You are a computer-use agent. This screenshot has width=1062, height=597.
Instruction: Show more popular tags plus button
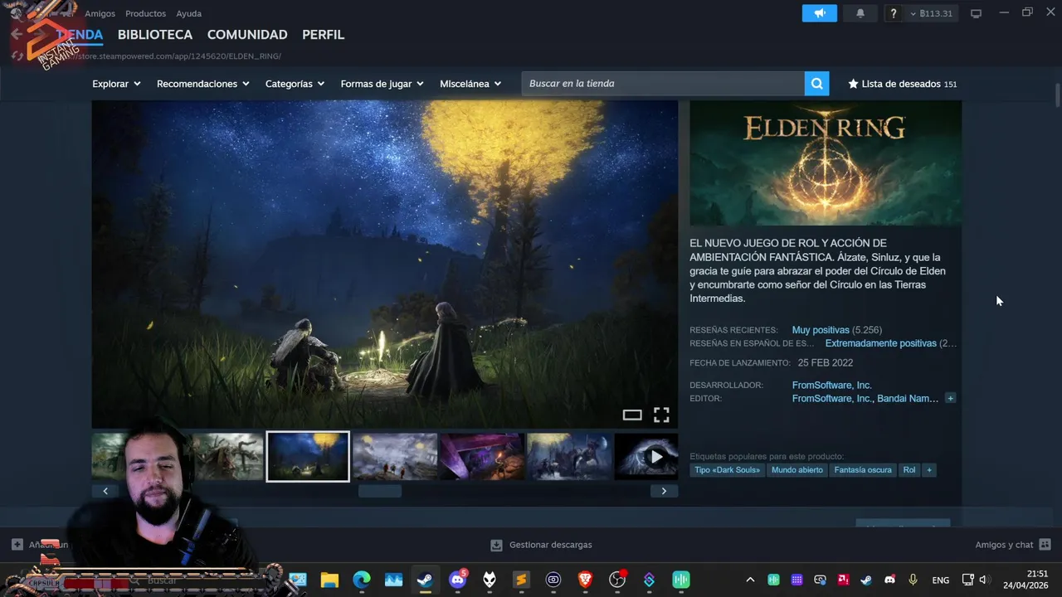[x=929, y=470]
